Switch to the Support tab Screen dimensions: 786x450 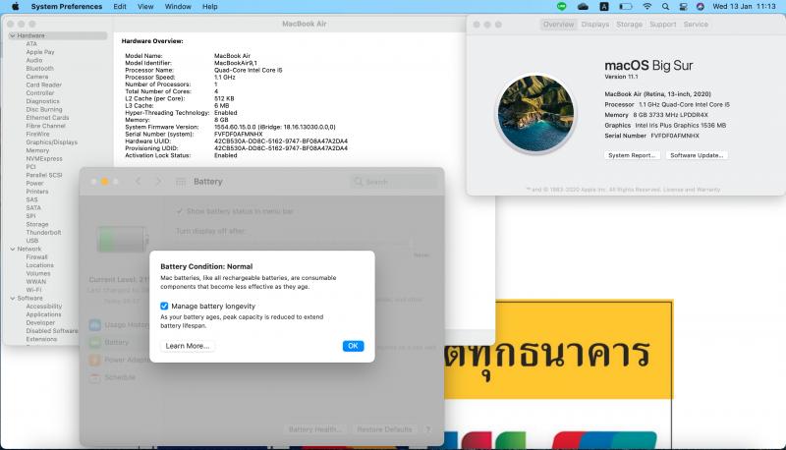[x=662, y=24]
